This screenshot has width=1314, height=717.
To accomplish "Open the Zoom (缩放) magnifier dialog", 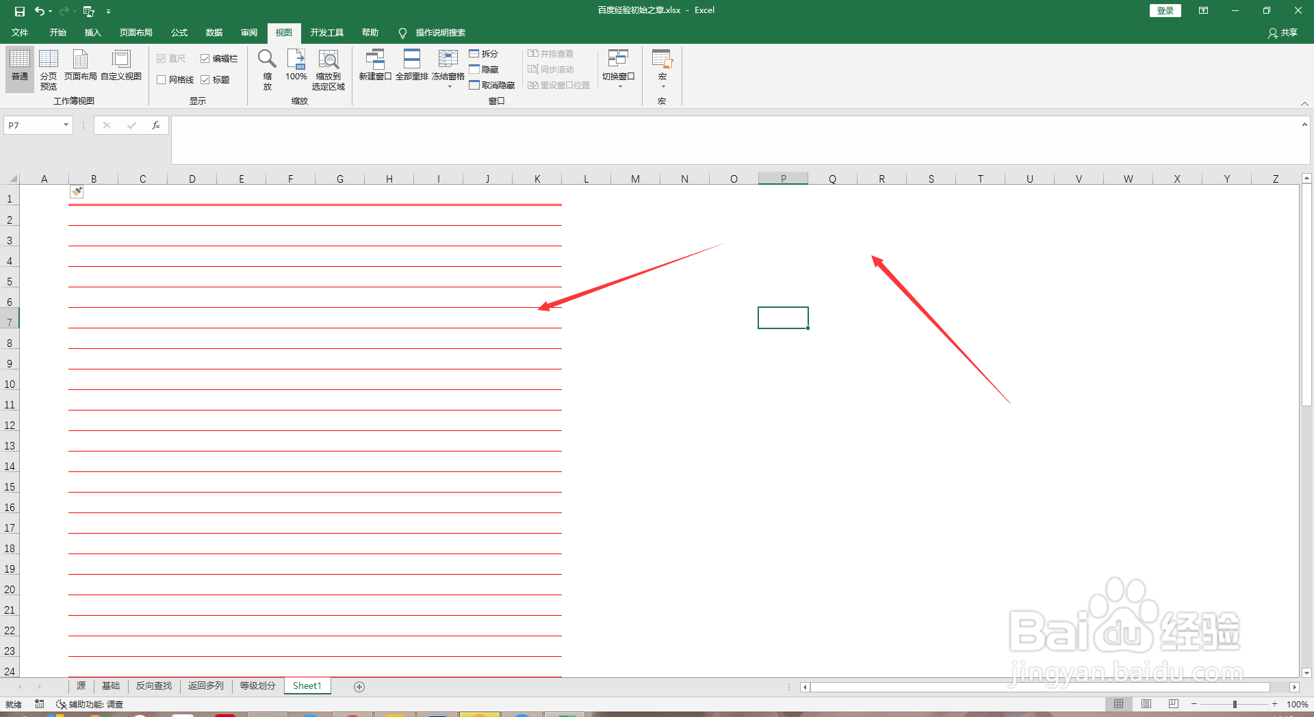I will coord(267,69).
